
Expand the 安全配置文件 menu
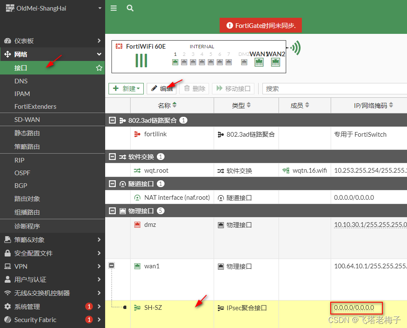click(x=53, y=253)
